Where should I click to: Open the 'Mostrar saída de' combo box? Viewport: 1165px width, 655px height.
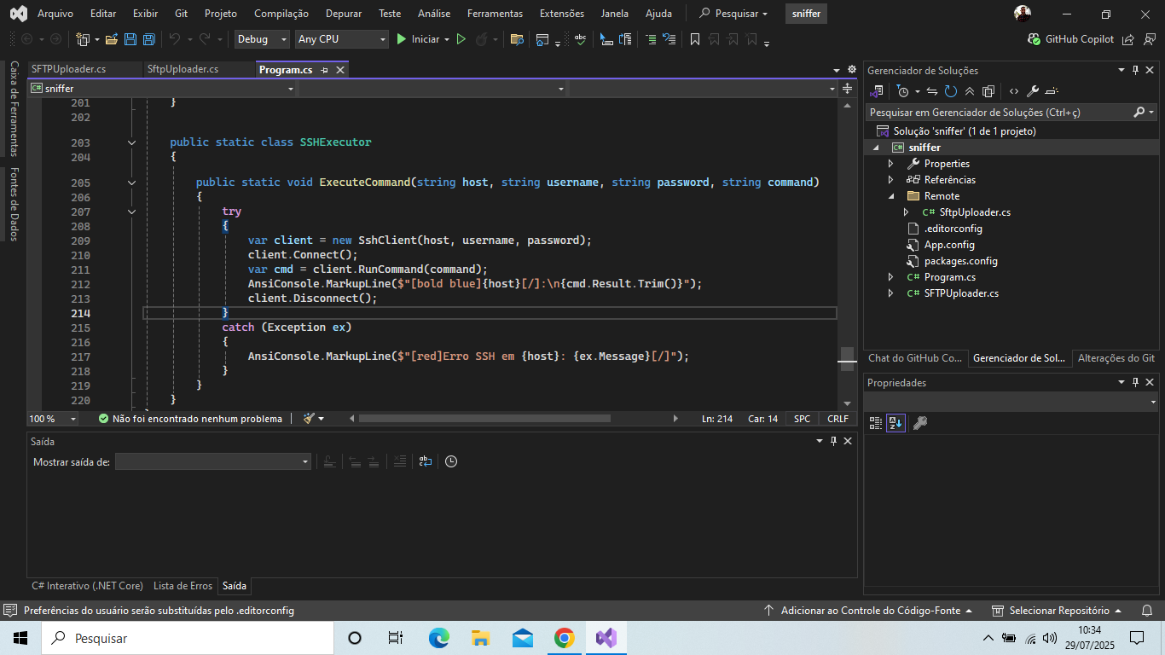coord(213,461)
